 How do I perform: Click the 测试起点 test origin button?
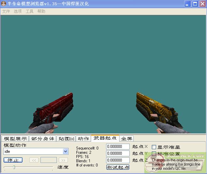[x=118, y=167]
